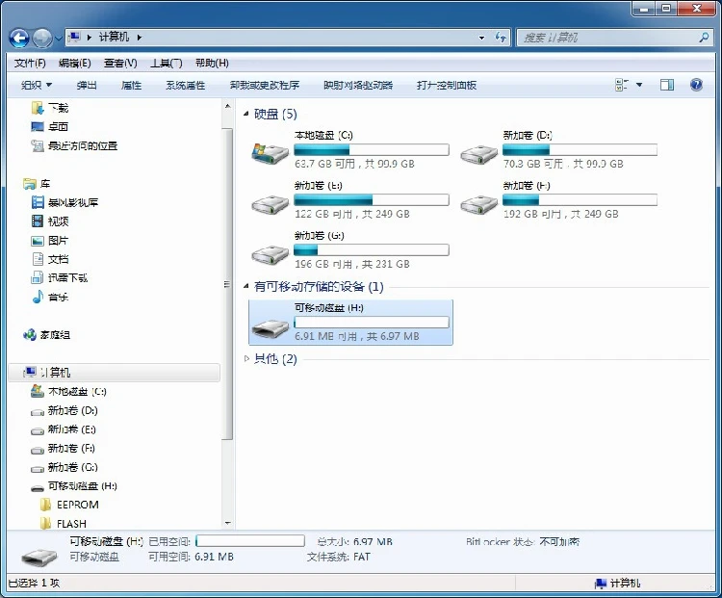This screenshot has height=598, width=722.
Task: Open the 组织 dropdown menu
Action: coord(37,86)
